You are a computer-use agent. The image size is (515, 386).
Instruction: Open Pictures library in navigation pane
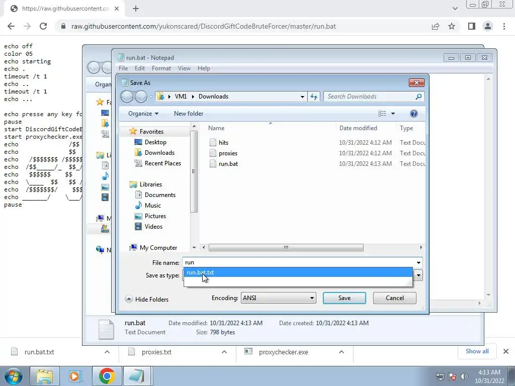pyautogui.click(x=155, y=216)
